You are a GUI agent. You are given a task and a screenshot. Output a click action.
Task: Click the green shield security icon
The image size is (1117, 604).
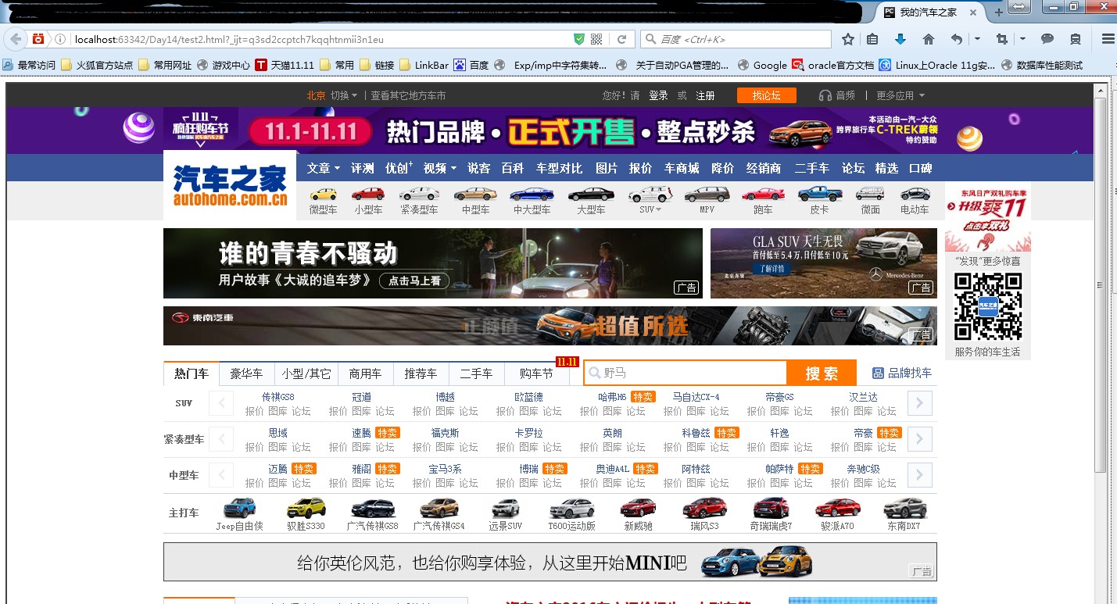579,39
